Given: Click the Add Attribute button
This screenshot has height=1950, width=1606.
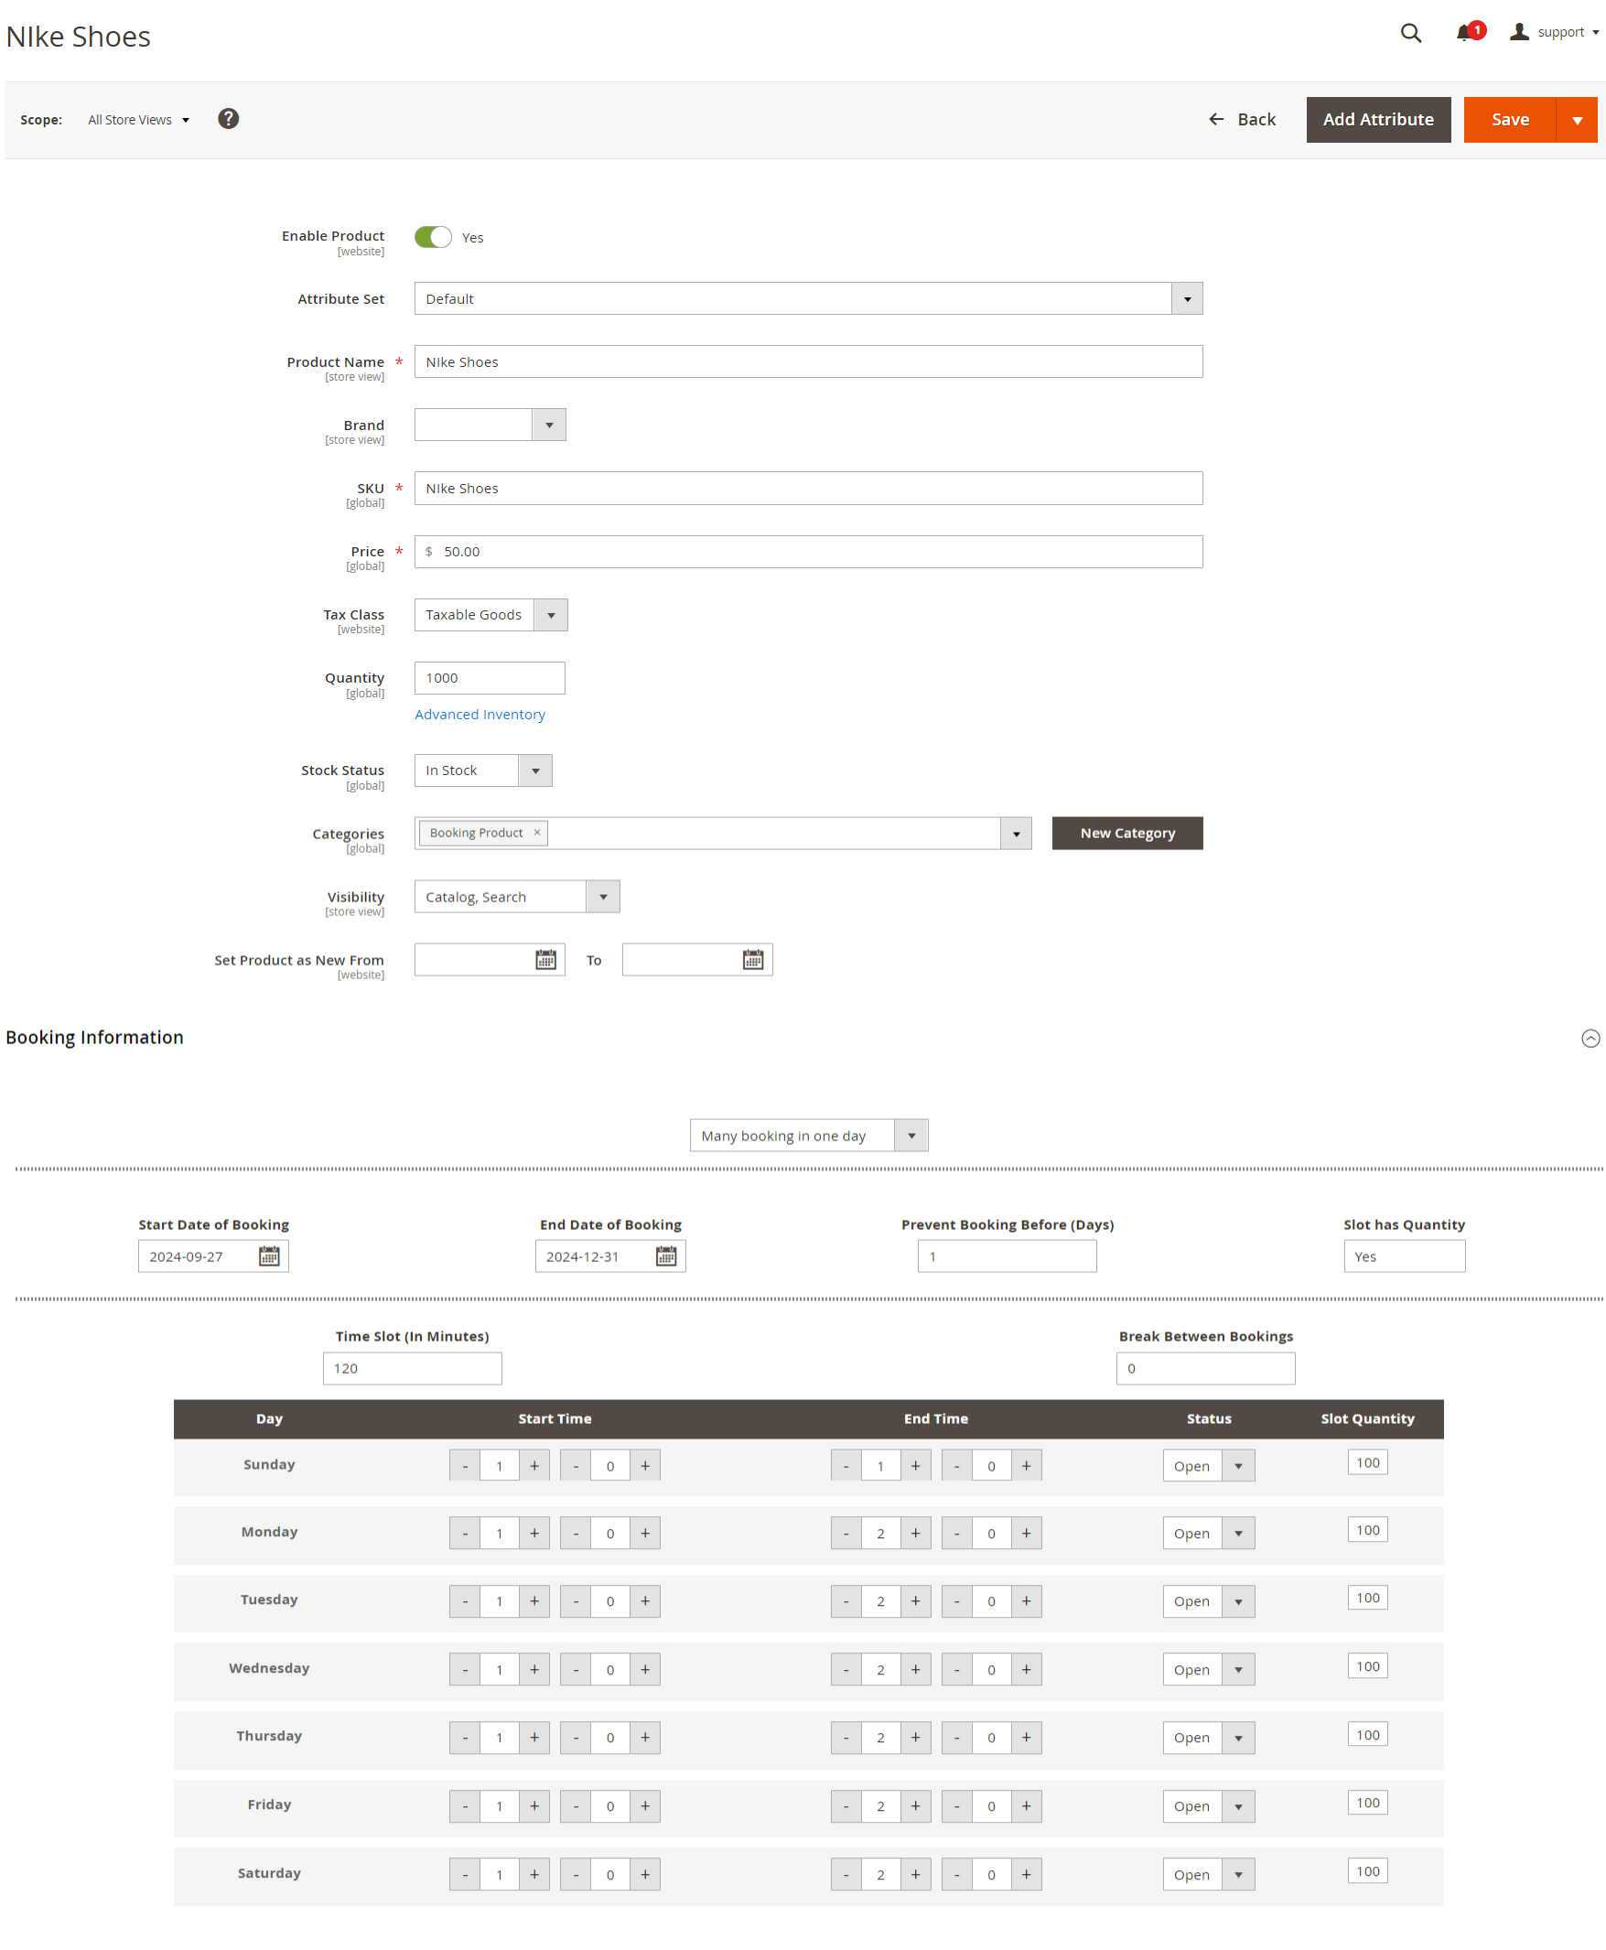Looking at the screenshot, I should point(1377,119).
